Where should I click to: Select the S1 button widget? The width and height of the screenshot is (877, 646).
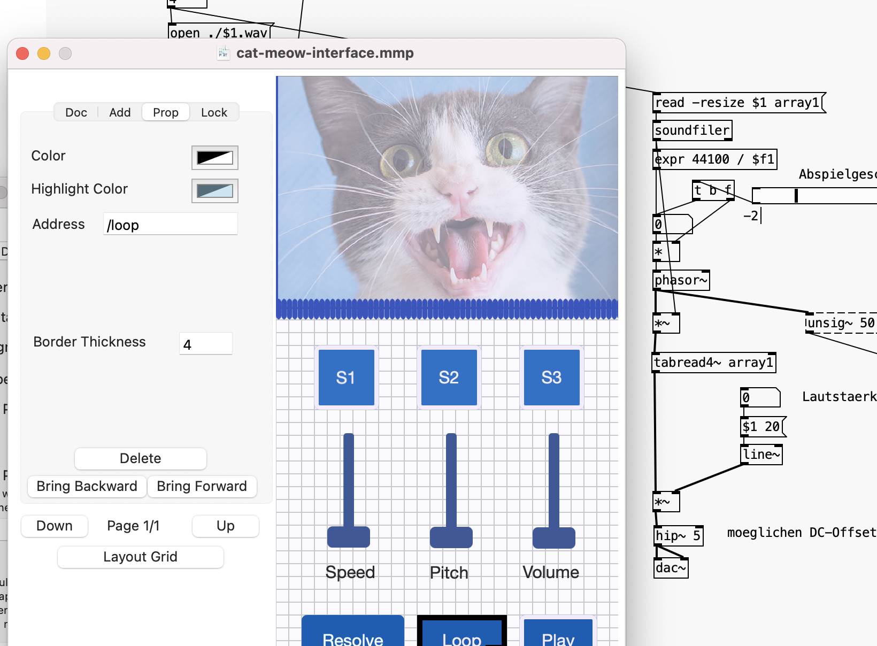[x=346, y=377]
